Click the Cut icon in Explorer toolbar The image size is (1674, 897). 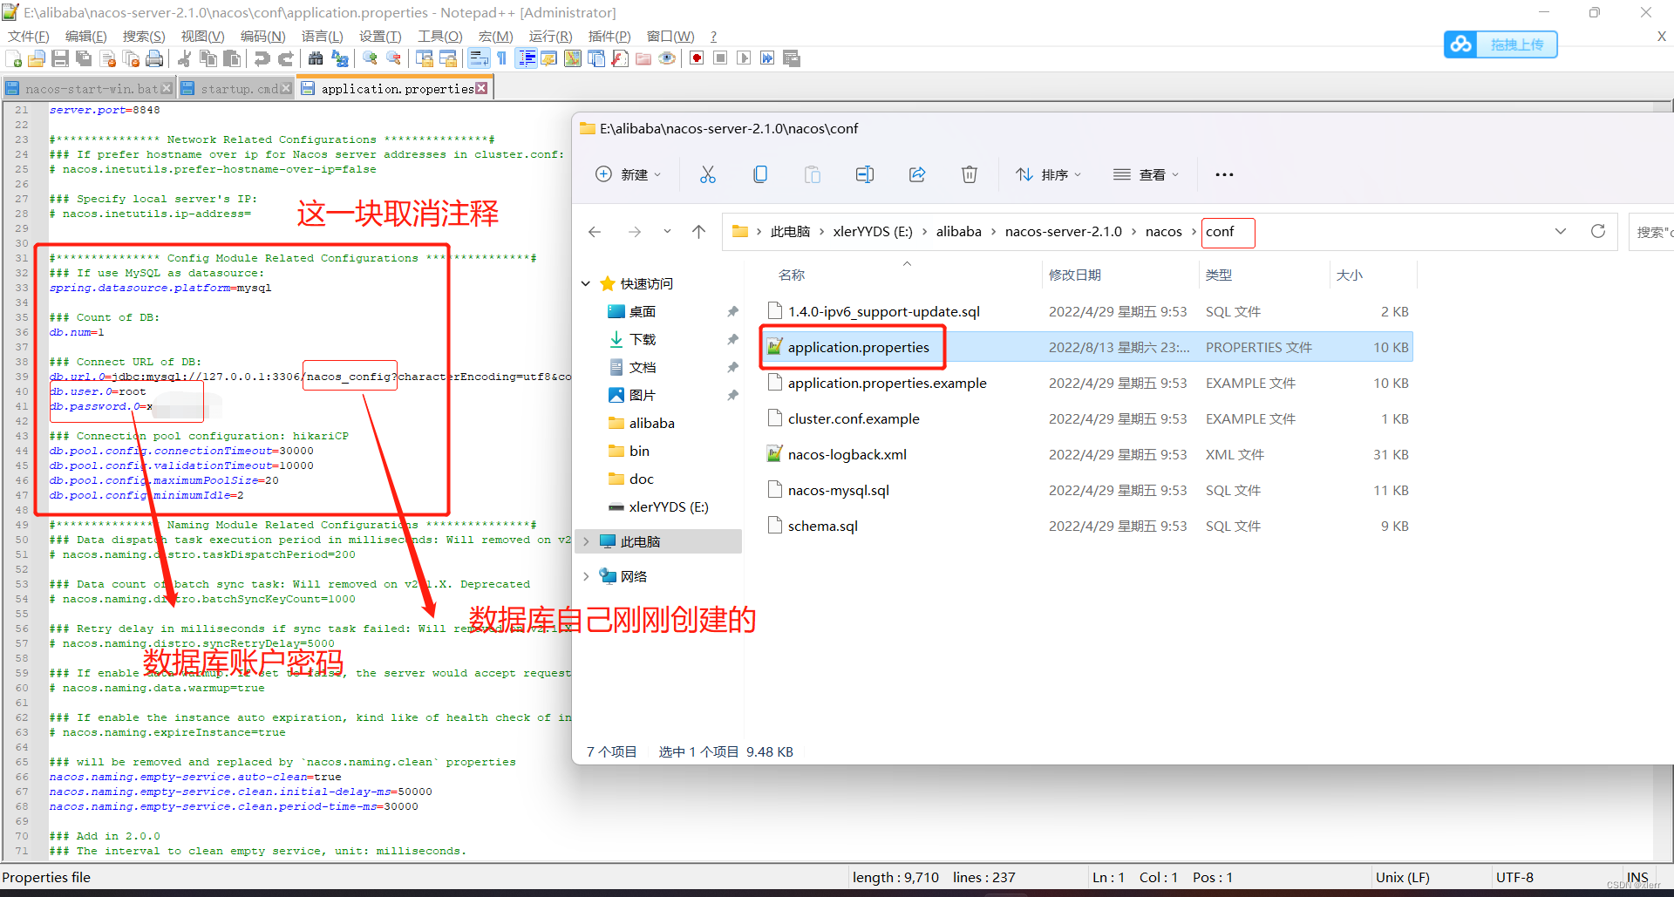pos(708,174)
